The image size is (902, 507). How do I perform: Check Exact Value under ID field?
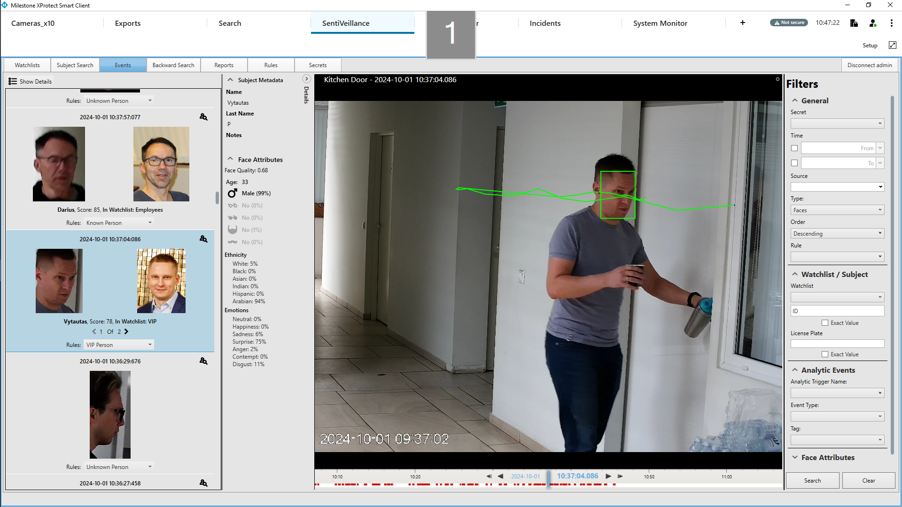825,323
